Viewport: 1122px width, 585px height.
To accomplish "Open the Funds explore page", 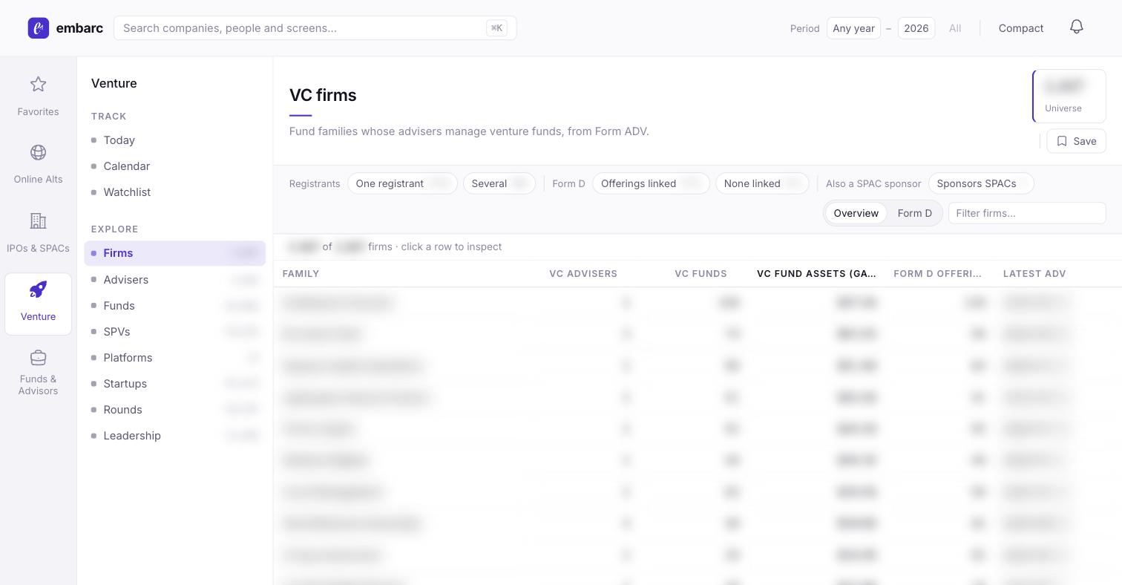I will coord(175,306).
